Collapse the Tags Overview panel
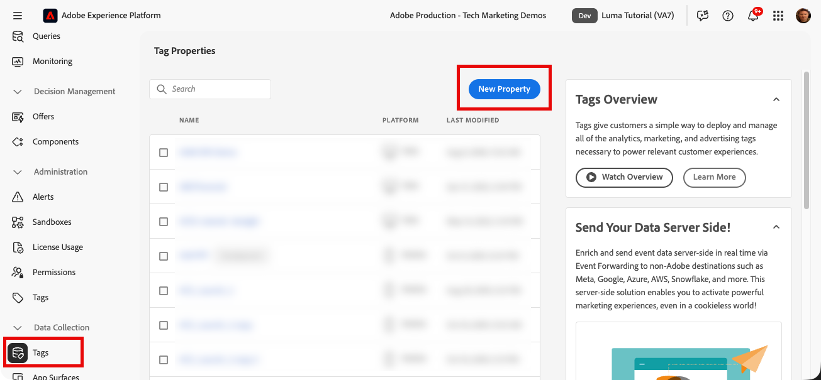This screenshot has width=821, height=380. tap(776, 99)
